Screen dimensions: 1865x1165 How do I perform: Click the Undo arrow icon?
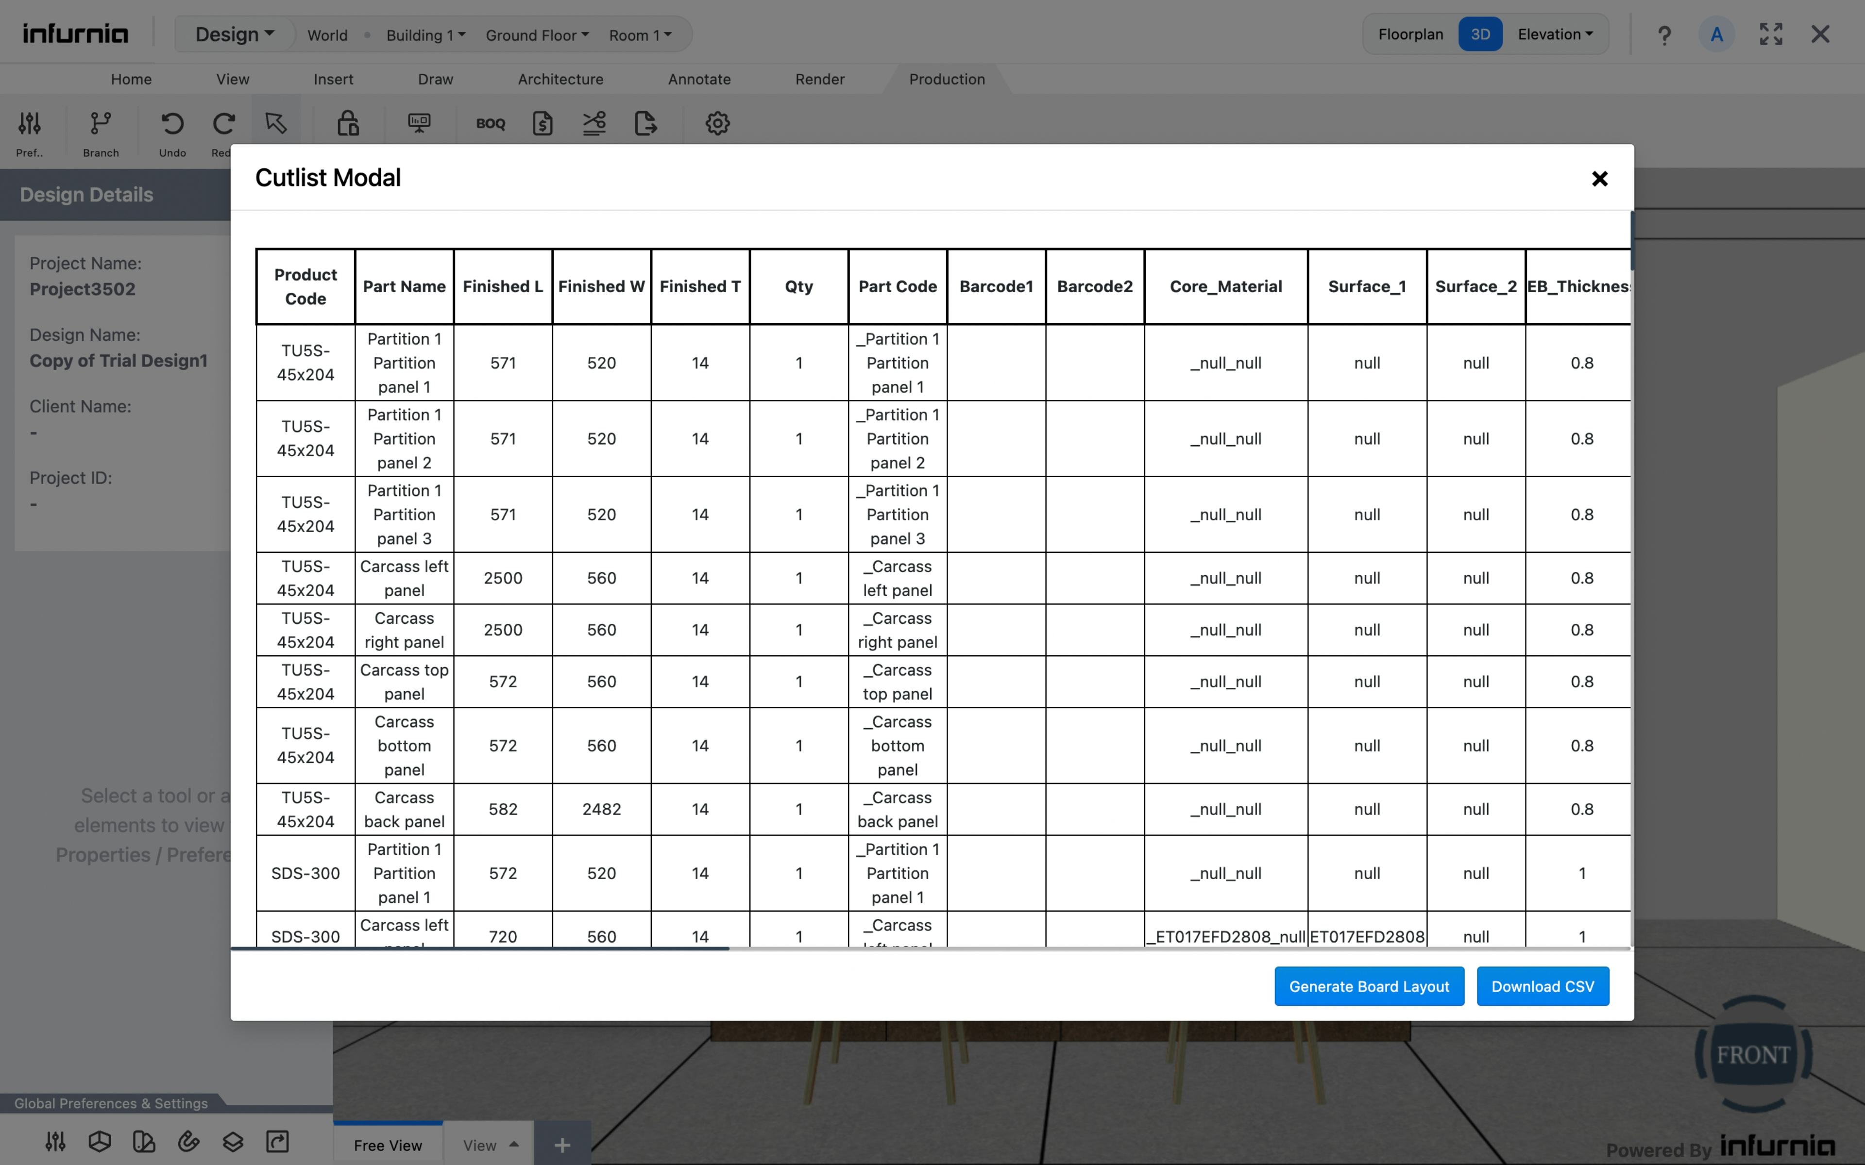click(172, 124)
